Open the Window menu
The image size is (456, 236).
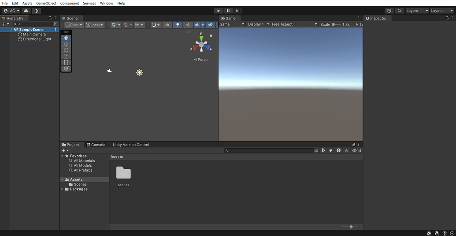pyautogui.click(x=107, y=3)
